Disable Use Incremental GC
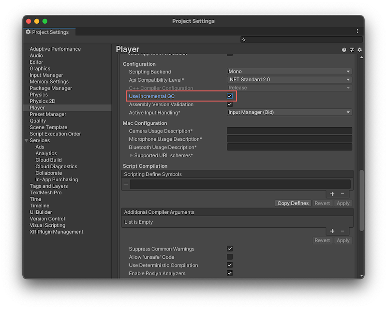This screenshot has height=309, width=387. pyautogui.click(x=230, y=96)
